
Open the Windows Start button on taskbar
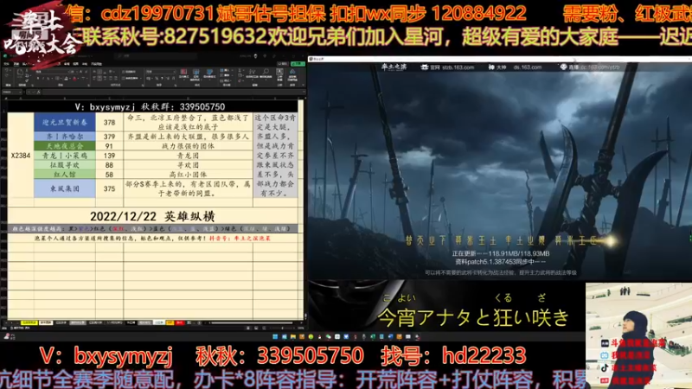pyautogui.click(x=275, y=336)
